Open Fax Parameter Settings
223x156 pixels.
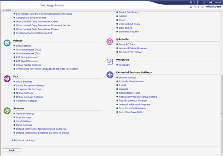(x=27, y=101)
